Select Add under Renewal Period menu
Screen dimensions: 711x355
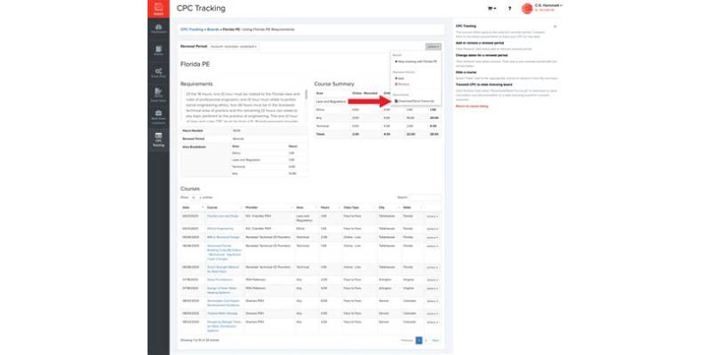[x=399, y=78]
